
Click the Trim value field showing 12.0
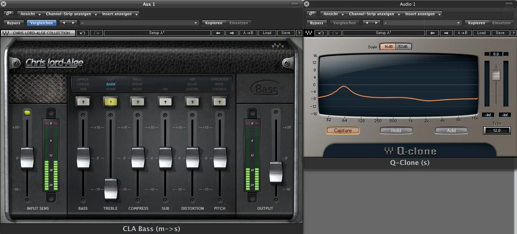(x=497, y=131)
